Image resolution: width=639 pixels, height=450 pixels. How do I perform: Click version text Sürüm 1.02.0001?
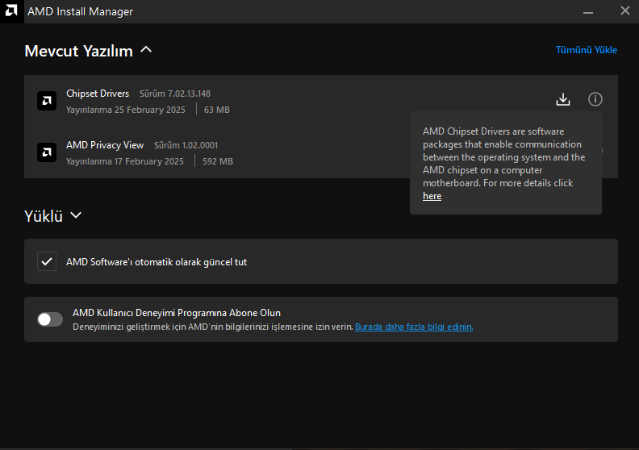click(186, 145)
